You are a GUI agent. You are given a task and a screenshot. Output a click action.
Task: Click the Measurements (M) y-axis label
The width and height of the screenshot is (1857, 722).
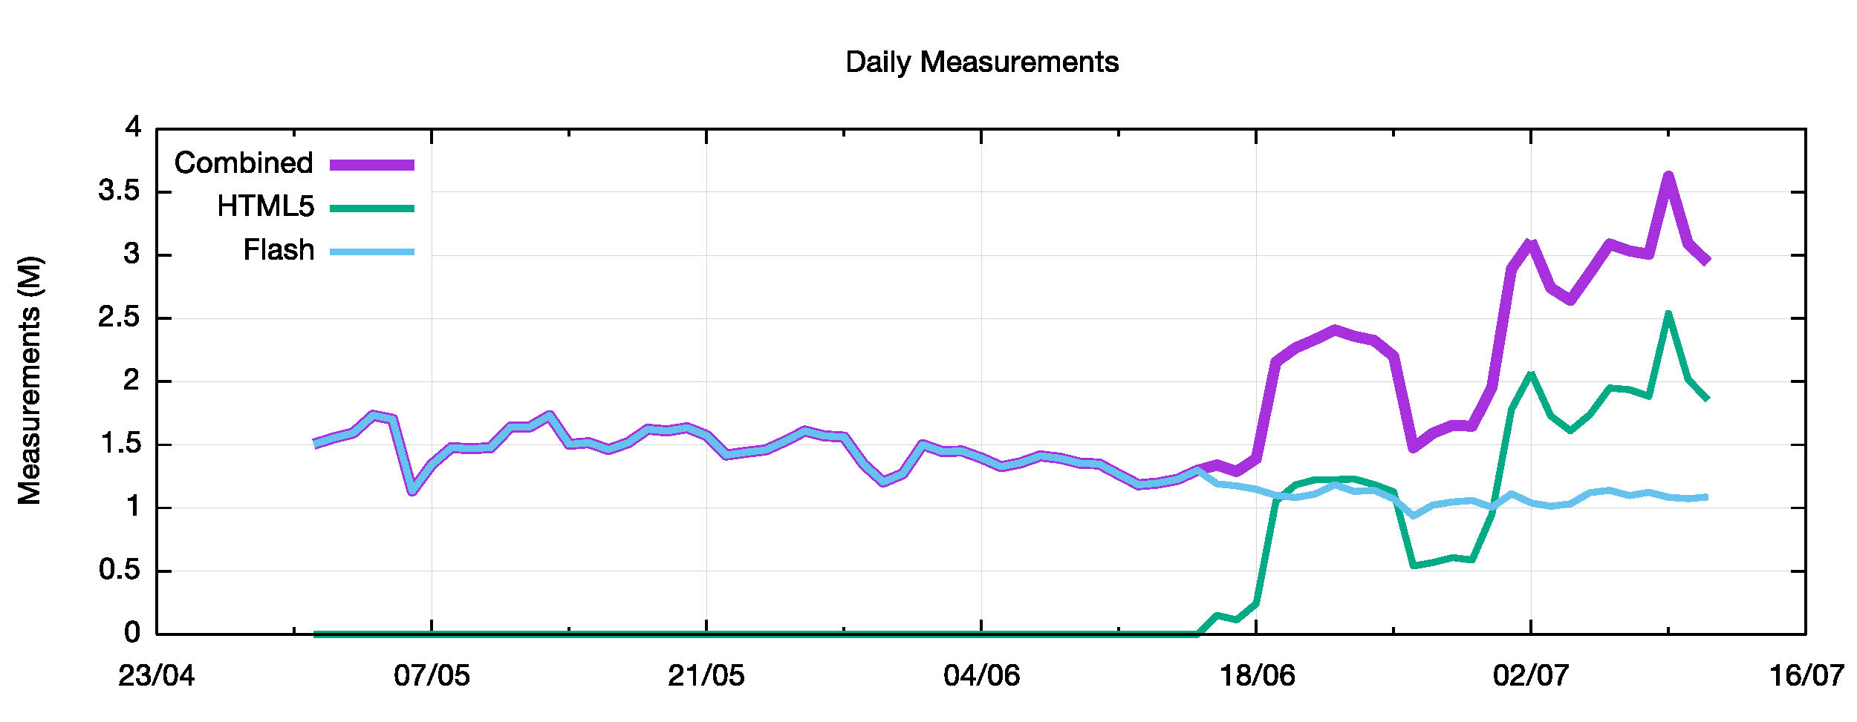[30, 381]
